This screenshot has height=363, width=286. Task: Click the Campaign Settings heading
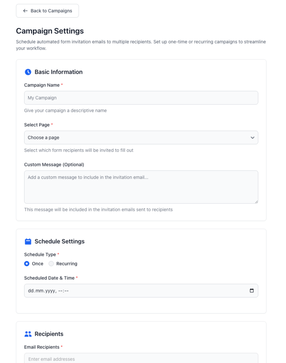coord(49,31)
